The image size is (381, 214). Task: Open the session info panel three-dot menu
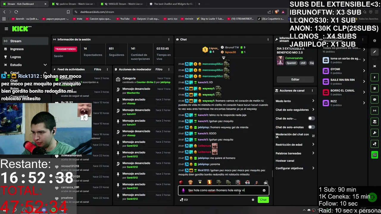point(169,39)
